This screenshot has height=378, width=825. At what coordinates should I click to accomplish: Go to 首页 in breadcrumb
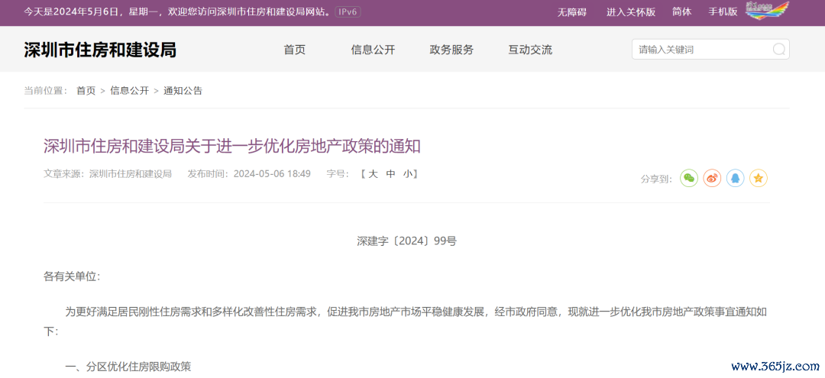86,90
